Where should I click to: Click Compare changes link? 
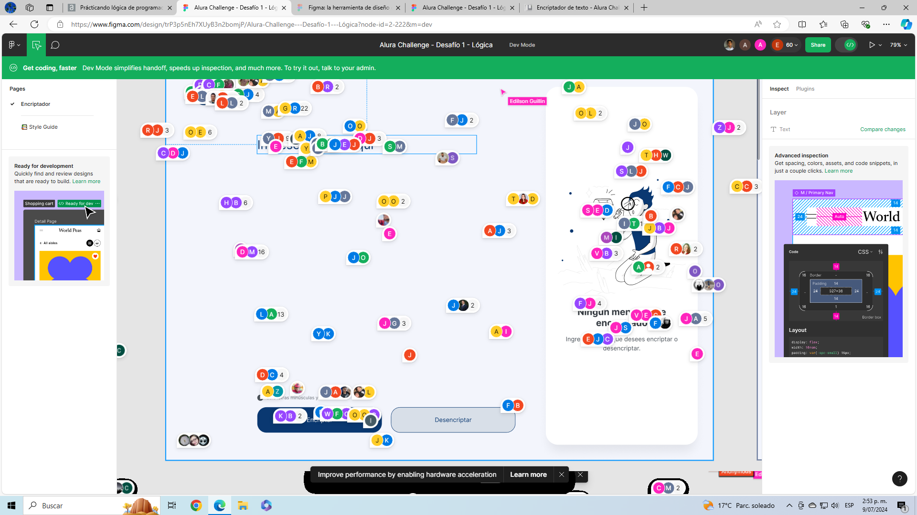883,129
